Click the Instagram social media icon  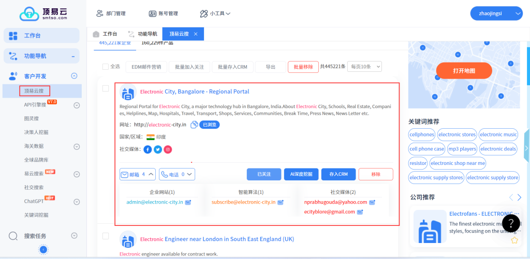168,149
